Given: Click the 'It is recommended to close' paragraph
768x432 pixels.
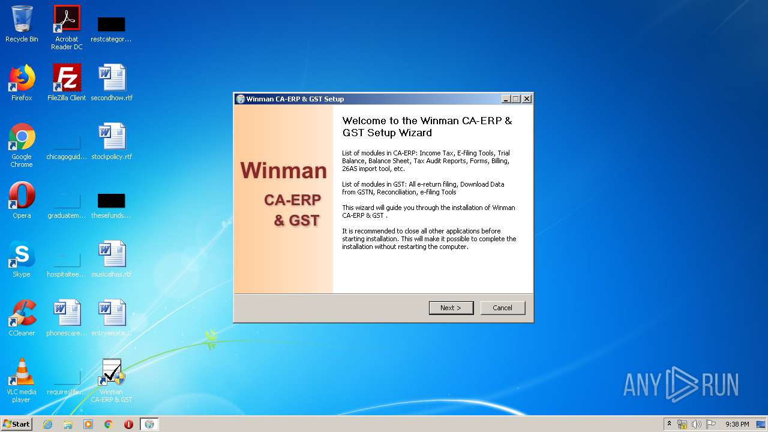Looking at the screenshot, I should pyautogui.click(x=429, y=239).
